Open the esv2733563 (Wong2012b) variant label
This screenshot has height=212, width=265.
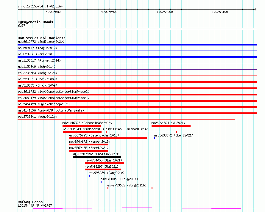pyautogui.click(x=38, y=73)
